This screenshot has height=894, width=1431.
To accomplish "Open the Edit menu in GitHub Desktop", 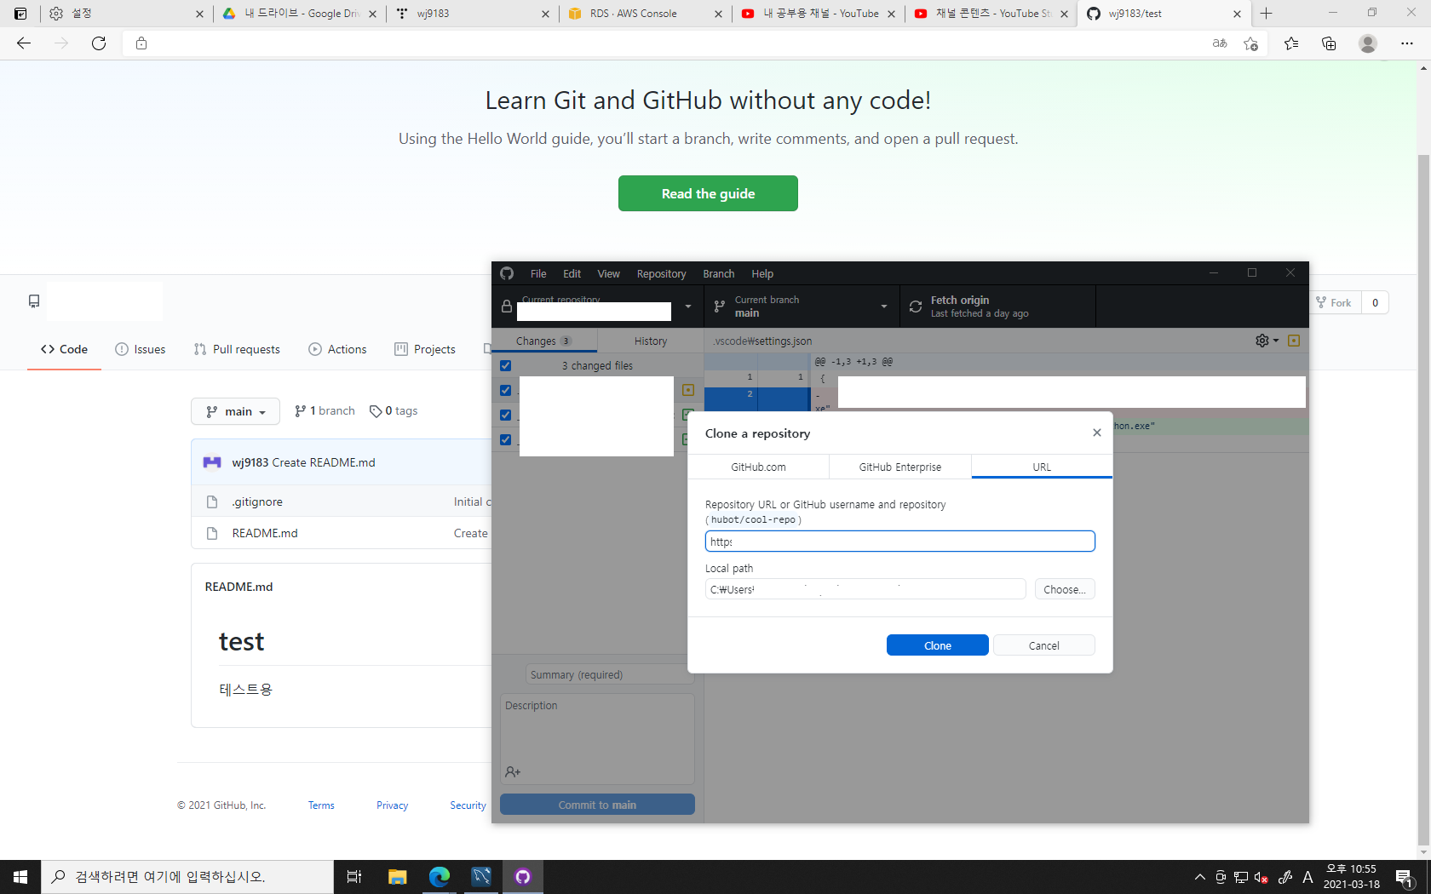I will tap(572, 273).
